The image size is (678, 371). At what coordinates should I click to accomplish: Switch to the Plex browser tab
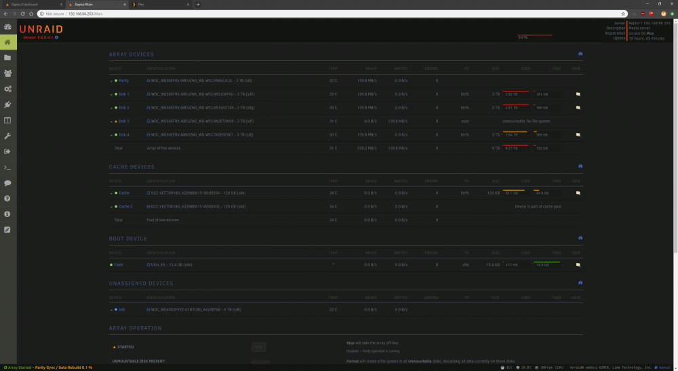[x=160, y=4]
